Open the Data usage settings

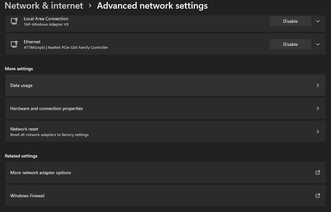(x=22, y=85)
